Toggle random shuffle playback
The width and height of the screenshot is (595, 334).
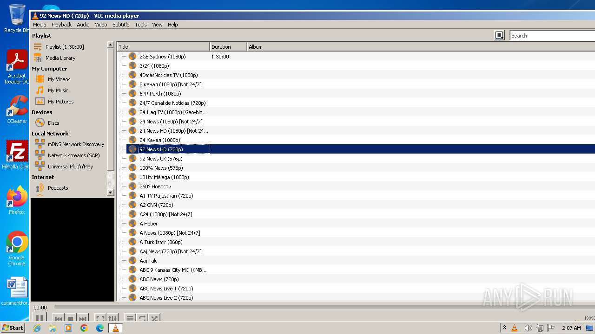pyautogui.click(x=154, y=318)
